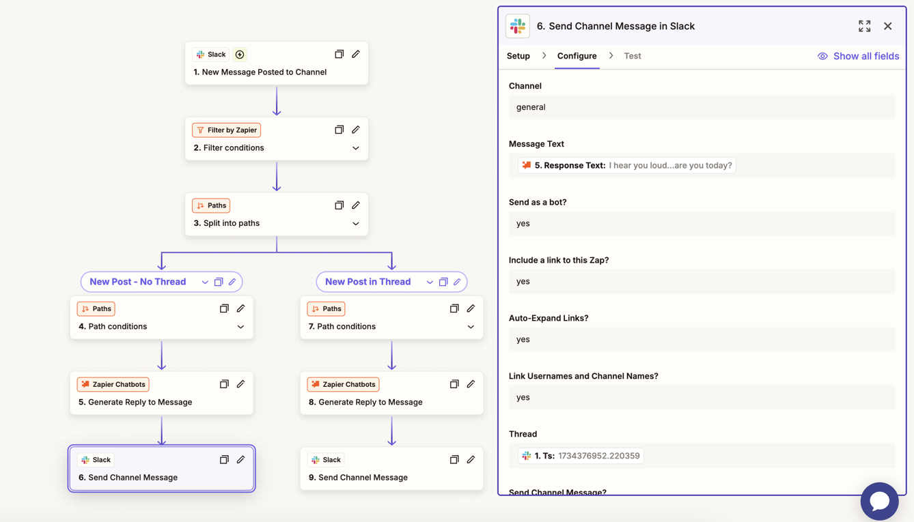The image size is (914, 522).
Task: Expand the step editor panel to fullscreen
Action: 865,26
